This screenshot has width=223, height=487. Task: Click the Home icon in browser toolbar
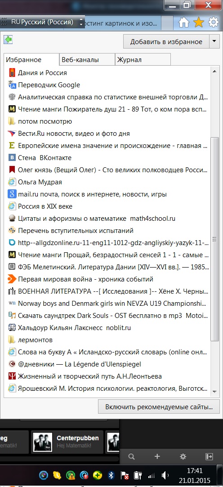184,22
